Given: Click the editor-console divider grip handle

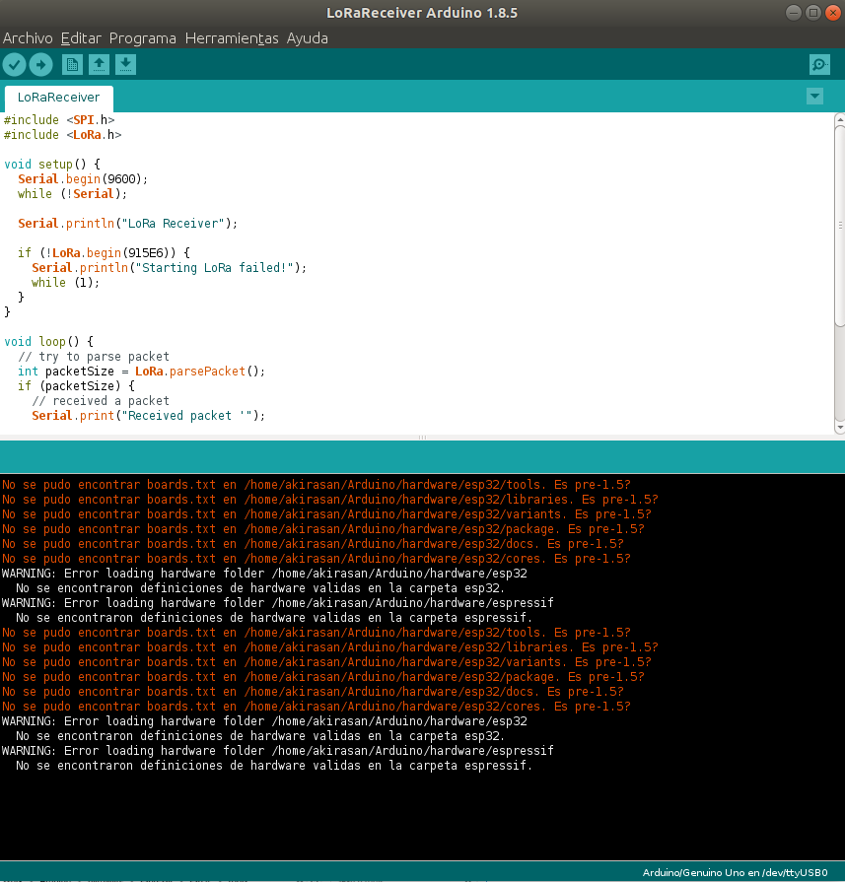Looking at the screenshot, I should (422, 438).
